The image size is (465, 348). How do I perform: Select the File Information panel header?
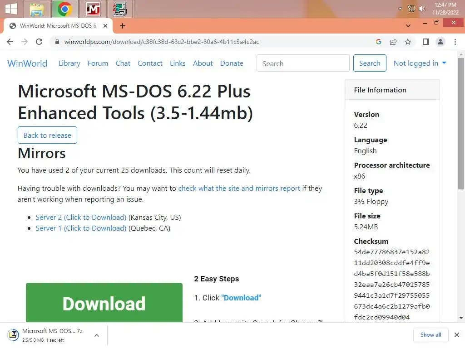pos(392,90)
